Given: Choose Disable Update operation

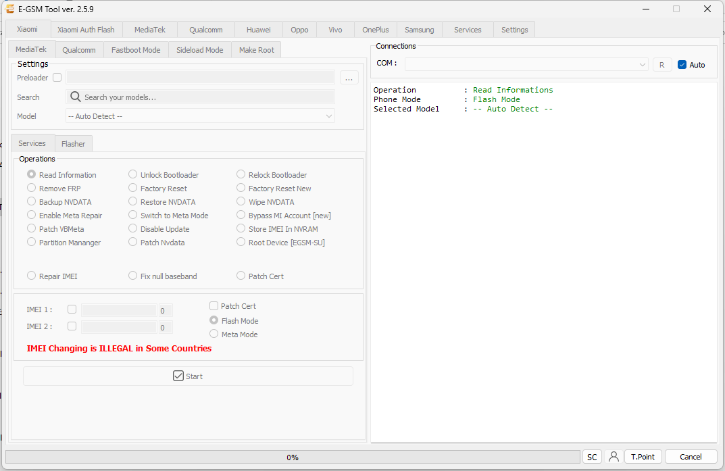Looking at the screenshot, I should click(x=132, y=228).
